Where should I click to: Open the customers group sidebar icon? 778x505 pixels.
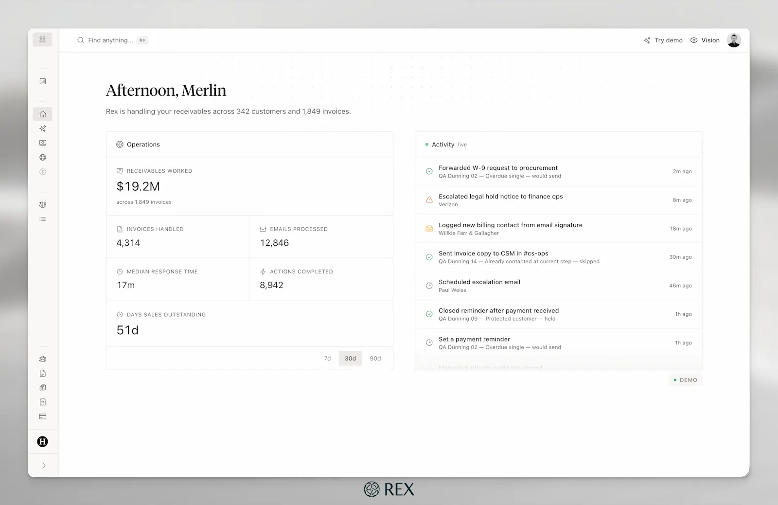click(42, 359)
